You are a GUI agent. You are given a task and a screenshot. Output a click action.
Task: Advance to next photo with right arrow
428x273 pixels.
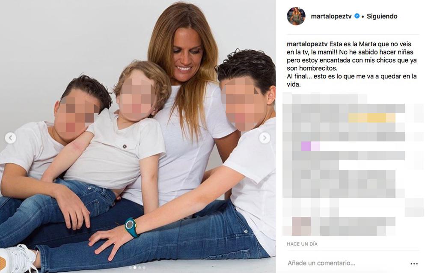point(265,138)
